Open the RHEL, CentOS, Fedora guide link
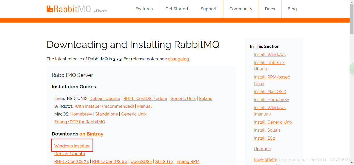The image size is (354, 165). 145,98
